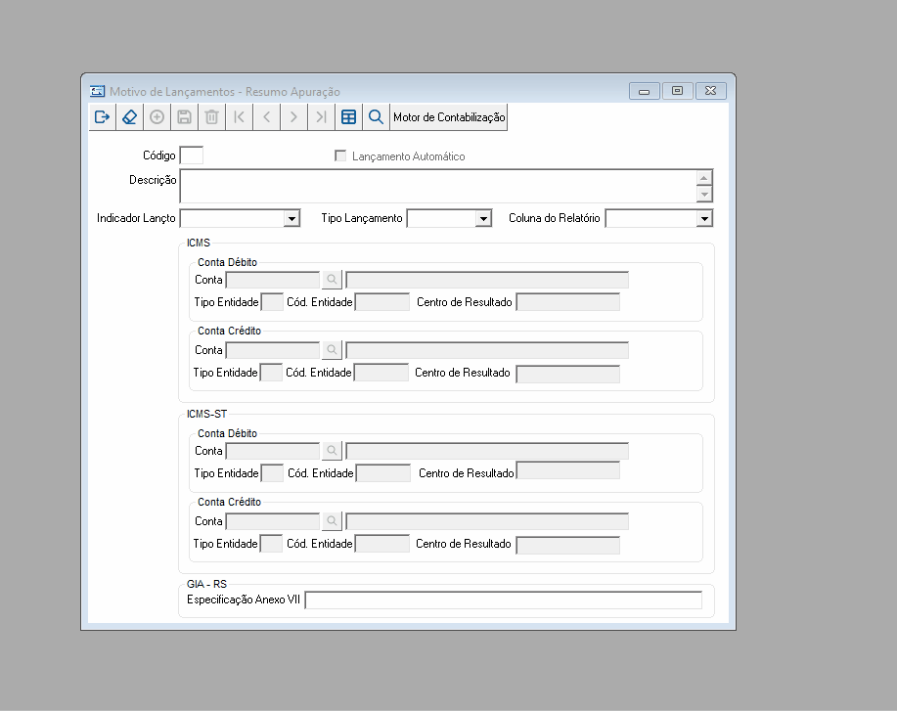The image size is (897, 711).
Task: Open the Tipo Lançamento dropdown
Action: [483, 218]
